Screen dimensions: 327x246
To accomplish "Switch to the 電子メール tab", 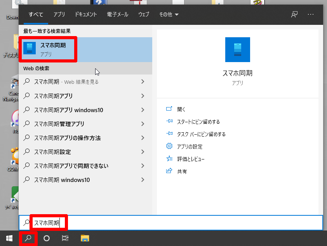I will pyautogui.click(x=117, y=14).
